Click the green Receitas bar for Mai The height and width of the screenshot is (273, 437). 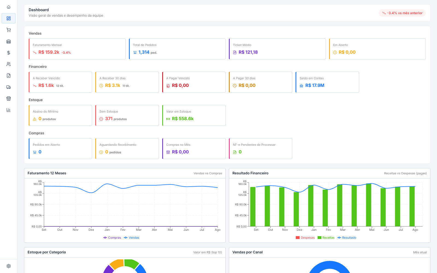369,205
